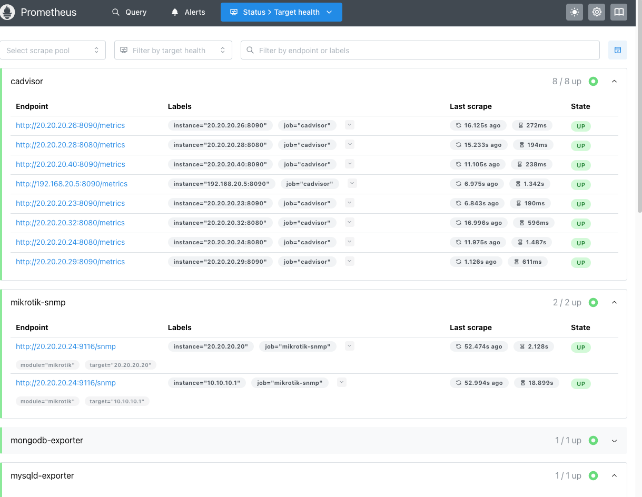Screen dimensions: 642x497
Task: Collapse labels for mikrotik instance 20.20.20.20
Action: pos(350,346)
